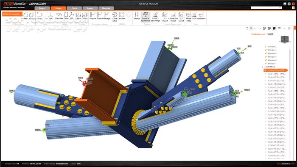Screen dimensions: 297x167
Task: Switch to the Check tab
Action: [x=74, y=8]
